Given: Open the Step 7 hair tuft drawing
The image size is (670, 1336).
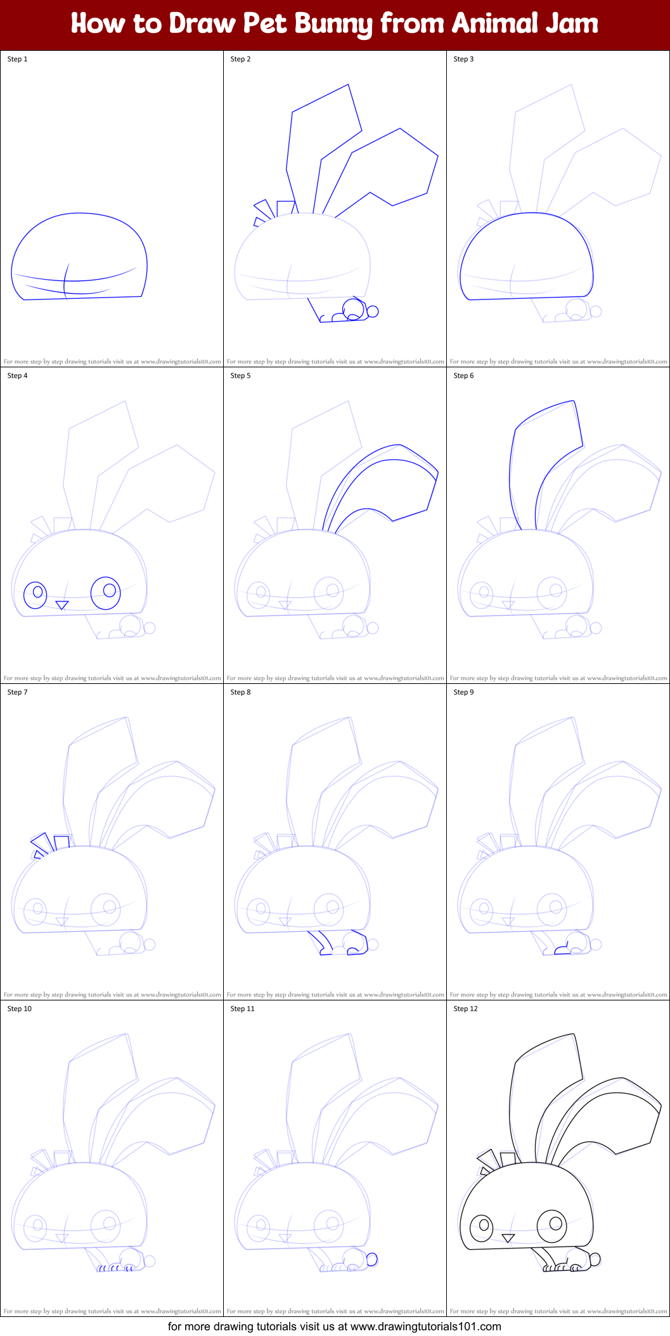Looking at the screenshot, I should click(51, 846).
